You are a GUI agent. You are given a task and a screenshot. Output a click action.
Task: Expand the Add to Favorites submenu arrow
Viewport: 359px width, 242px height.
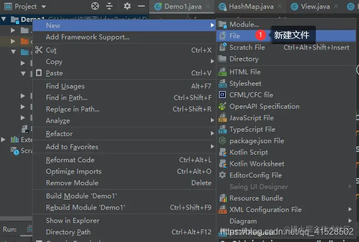pyautogui.click(x=212, y=146)
